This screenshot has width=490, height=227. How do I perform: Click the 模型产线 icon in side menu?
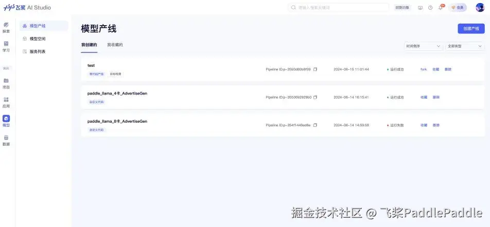pos(25,26)
